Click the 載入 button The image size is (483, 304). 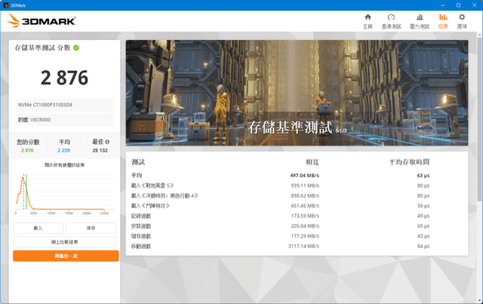pos(38,229)
